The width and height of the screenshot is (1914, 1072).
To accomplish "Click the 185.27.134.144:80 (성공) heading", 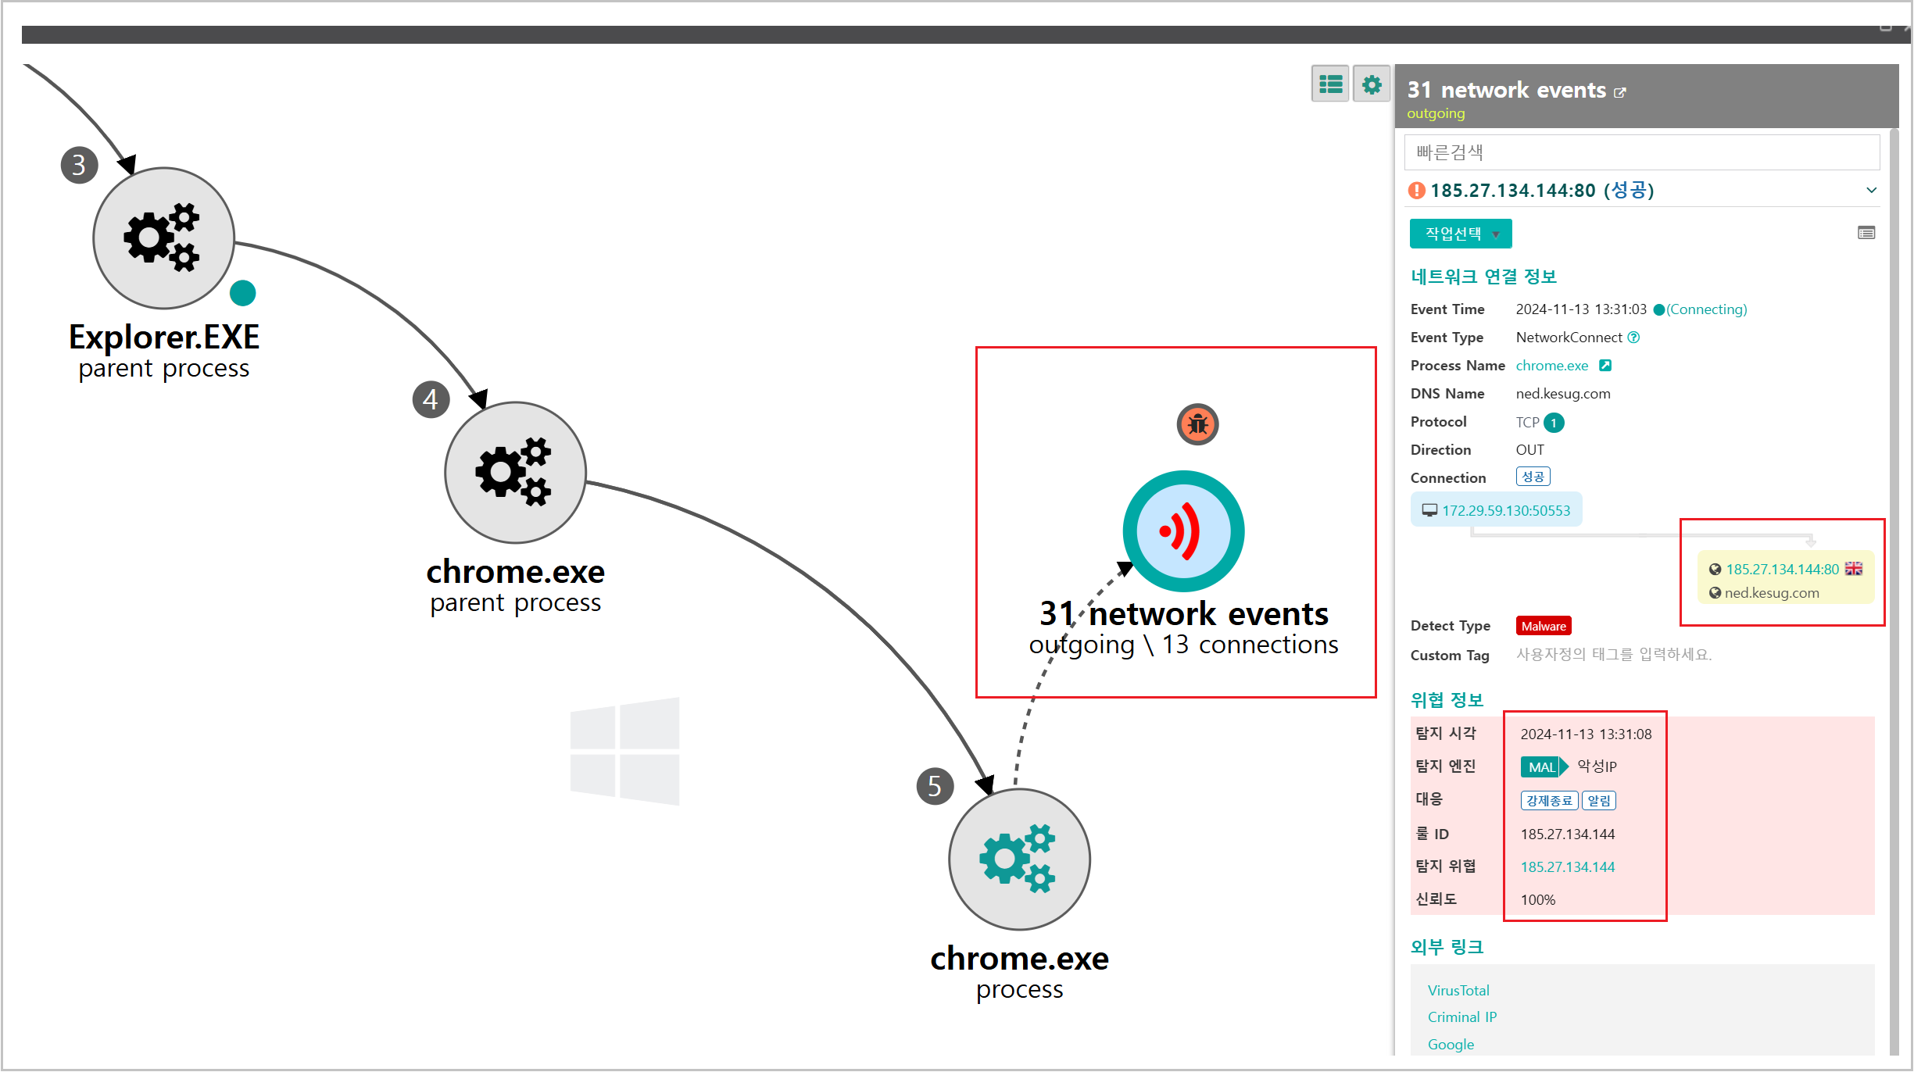I will pos(1542,191).
